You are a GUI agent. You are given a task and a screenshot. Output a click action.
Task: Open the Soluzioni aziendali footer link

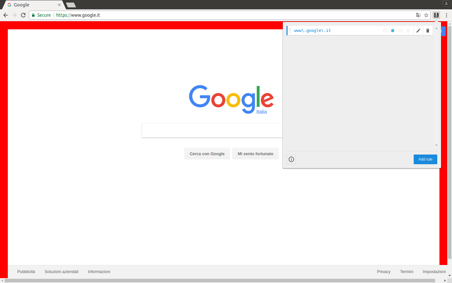pyautogui.click(x=61, y=272)
